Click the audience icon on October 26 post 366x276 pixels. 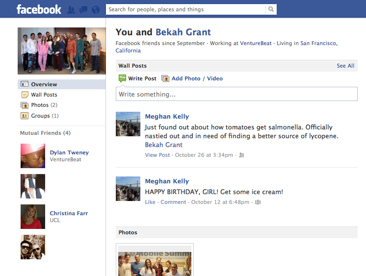coord(241,155)
